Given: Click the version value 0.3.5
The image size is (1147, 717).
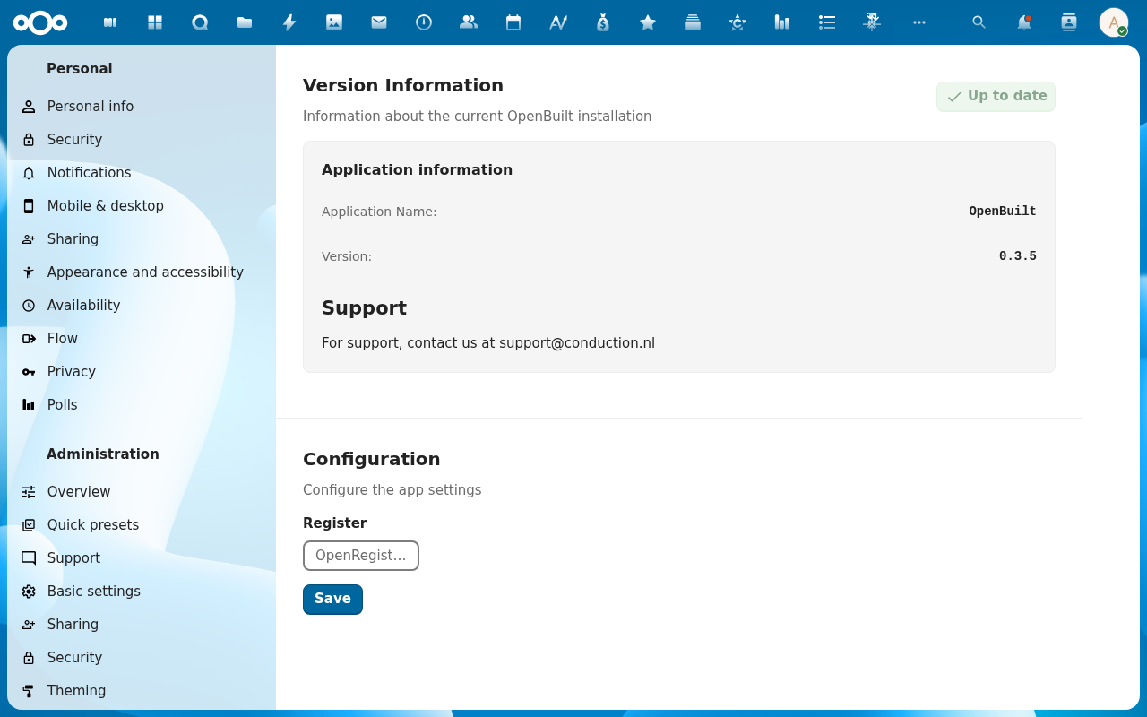Looking at the screenshot, I should point(1018,256).
